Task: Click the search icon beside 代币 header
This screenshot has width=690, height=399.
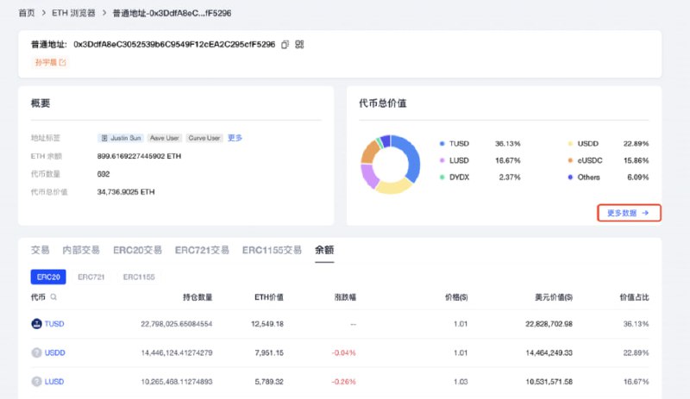Action: pos(53,297)
